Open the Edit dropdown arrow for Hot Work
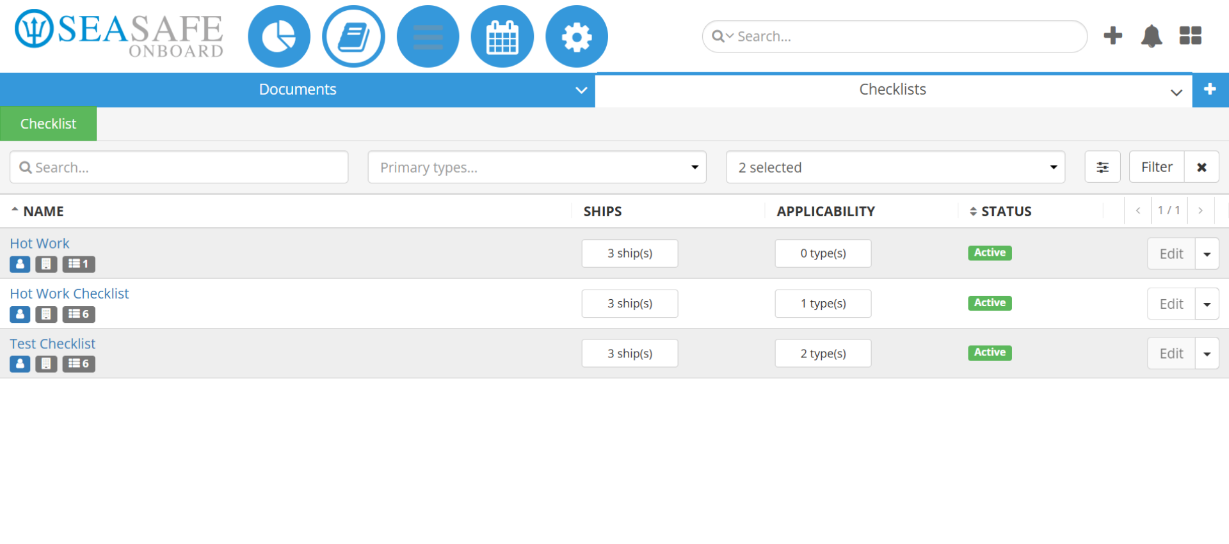Screen dimensions: 1229x544 [x=1207, y=254]
